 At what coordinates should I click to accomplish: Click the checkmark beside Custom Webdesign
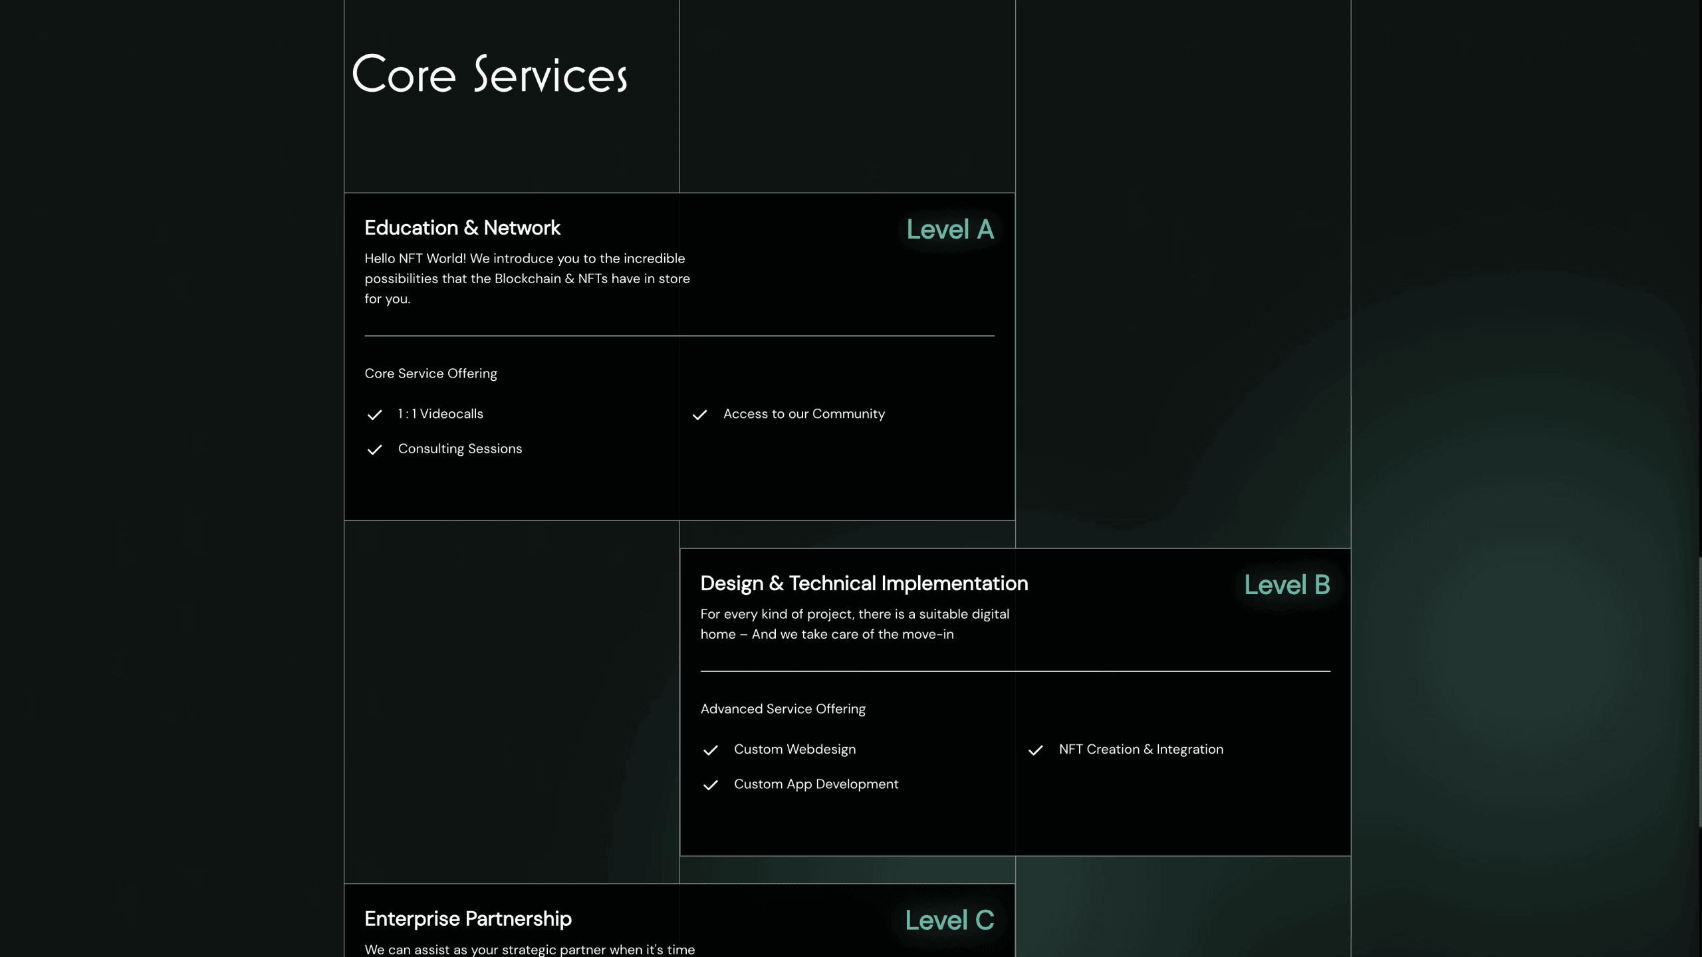(x=710, y=750)
